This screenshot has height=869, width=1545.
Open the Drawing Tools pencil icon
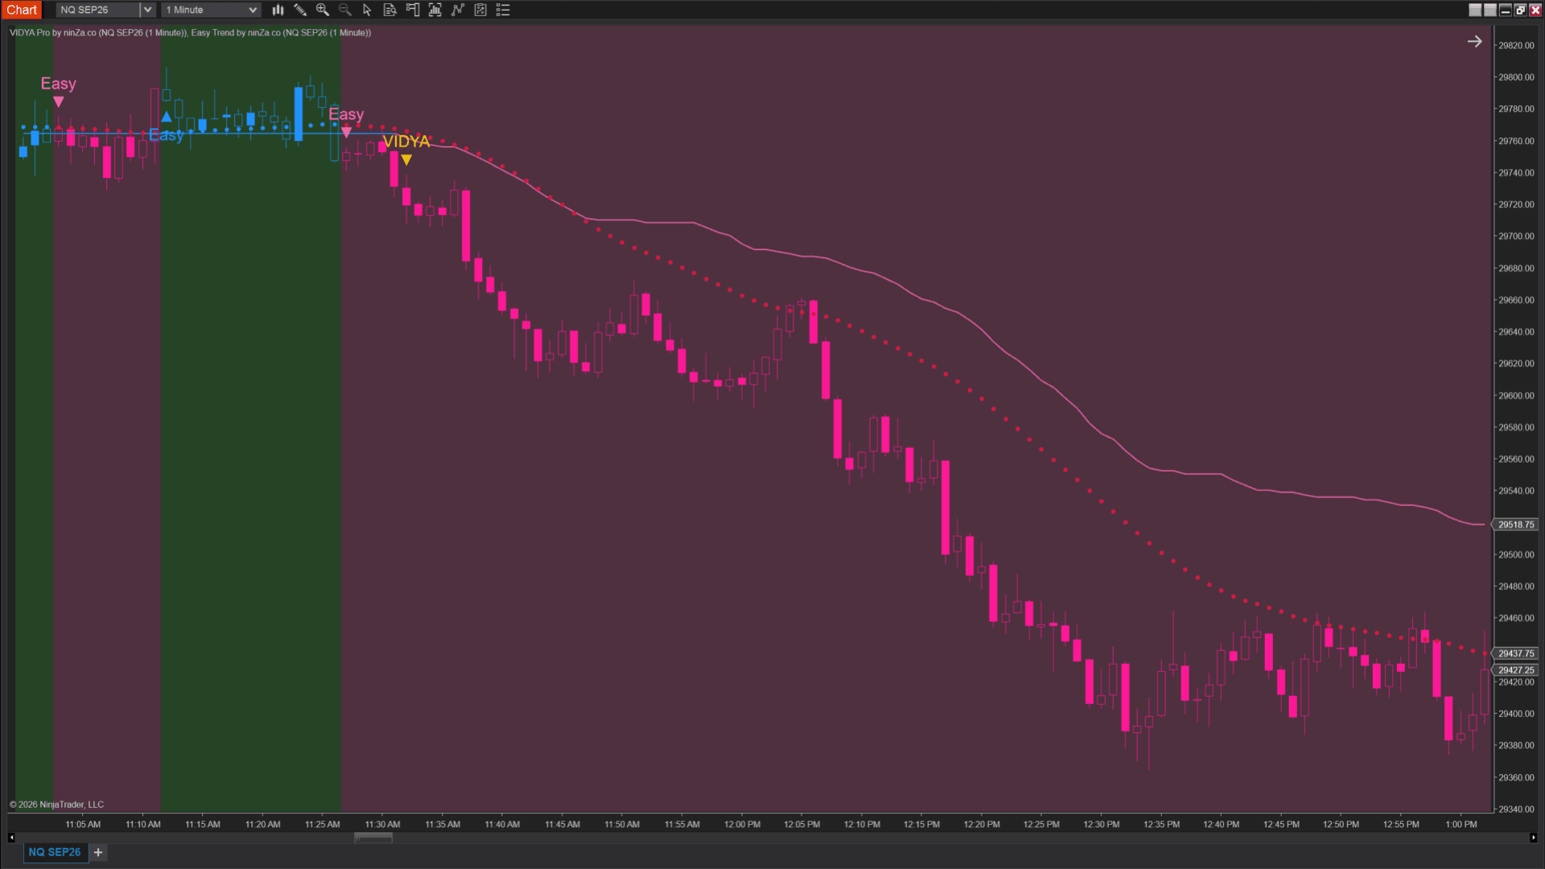300,10
